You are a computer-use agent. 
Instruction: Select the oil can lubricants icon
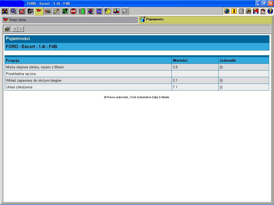(x=39, y=11)
